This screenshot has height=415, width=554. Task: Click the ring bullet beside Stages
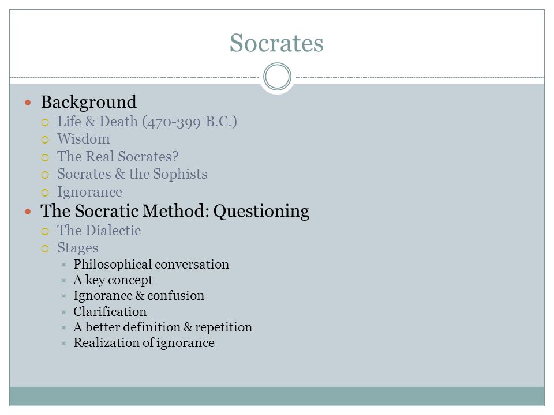[x=45, y=249]
